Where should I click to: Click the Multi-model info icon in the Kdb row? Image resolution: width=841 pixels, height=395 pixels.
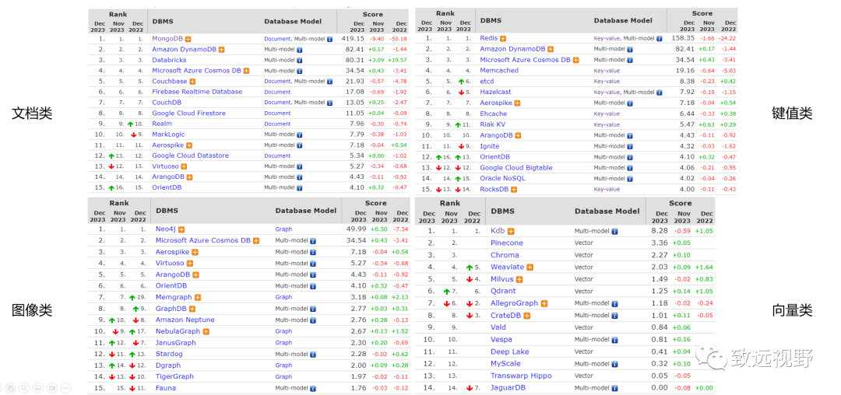click(615, 231)
